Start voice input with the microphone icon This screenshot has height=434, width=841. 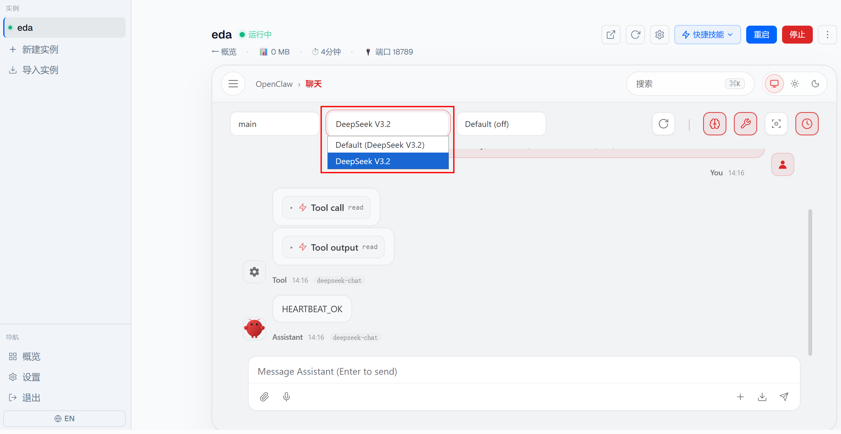(x=286, y=397)
